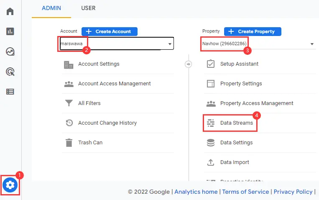Click the circular arrow between the columns
319x200 pixels.
[x=189, y=64]
